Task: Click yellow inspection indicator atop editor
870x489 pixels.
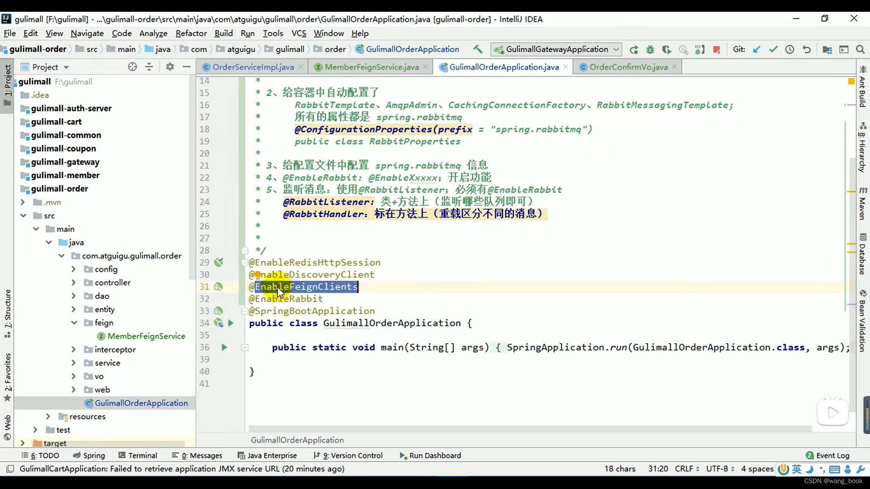Action: point(851,81)
